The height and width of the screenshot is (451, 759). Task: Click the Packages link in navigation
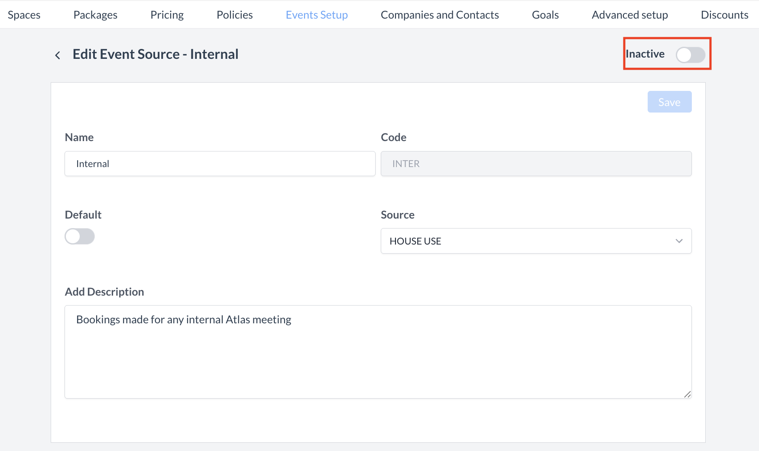[x=95, y=14]
